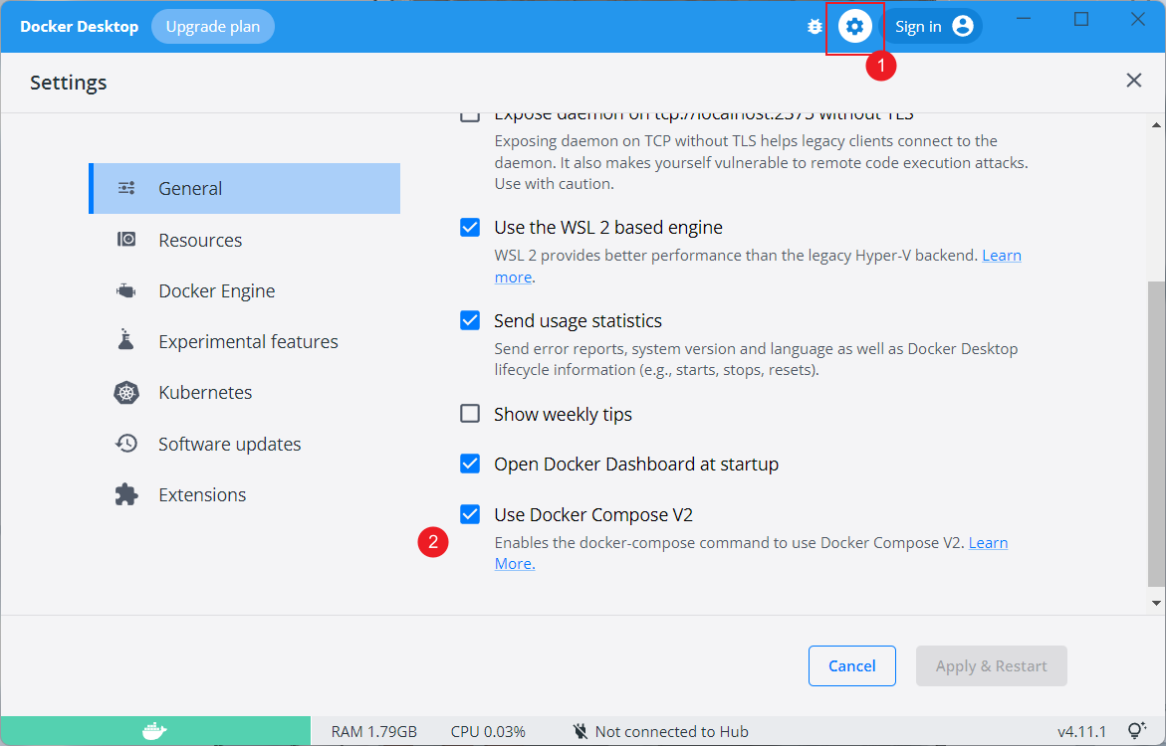Switch to Software updates section
1166x746 pixels.
[x=245, y=444]
